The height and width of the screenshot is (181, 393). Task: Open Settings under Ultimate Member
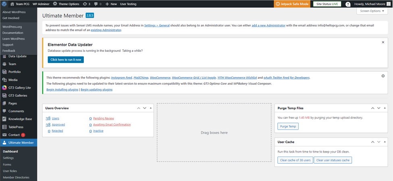[8, 158]
